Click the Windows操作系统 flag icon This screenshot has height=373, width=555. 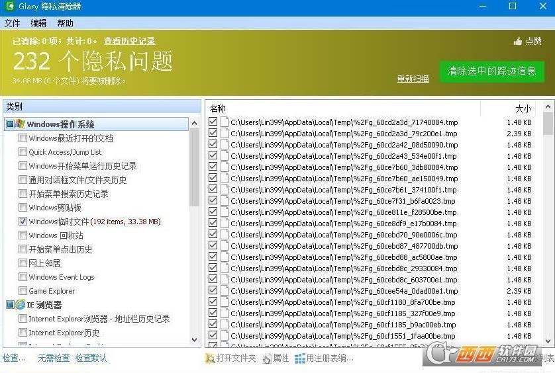20,124
